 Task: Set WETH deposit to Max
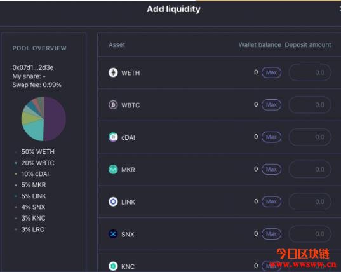coord(271,72)
